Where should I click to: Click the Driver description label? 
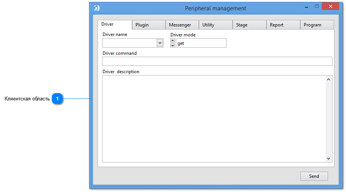(121, 72)
